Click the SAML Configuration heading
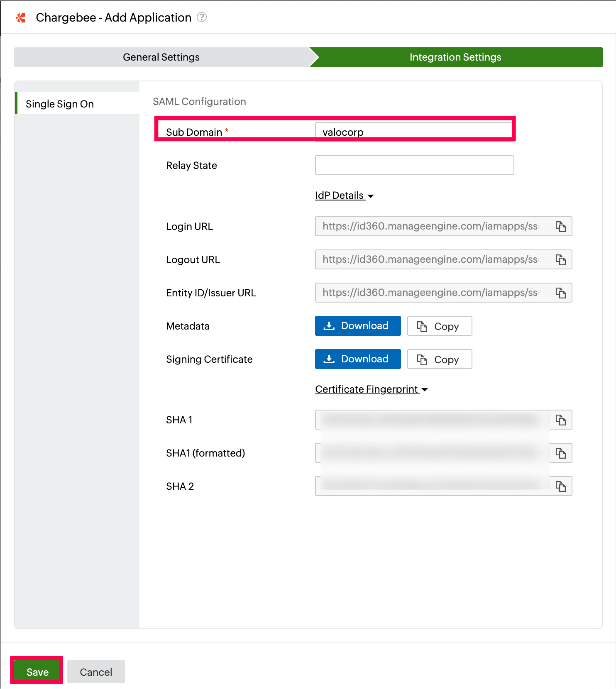 click(x=199, y=102)
